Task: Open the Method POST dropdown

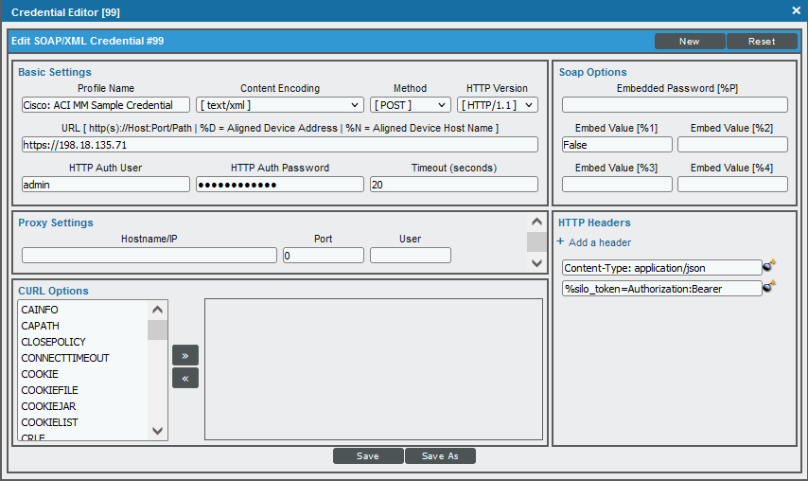Action: pyautogui.click(x=411, y=105)
